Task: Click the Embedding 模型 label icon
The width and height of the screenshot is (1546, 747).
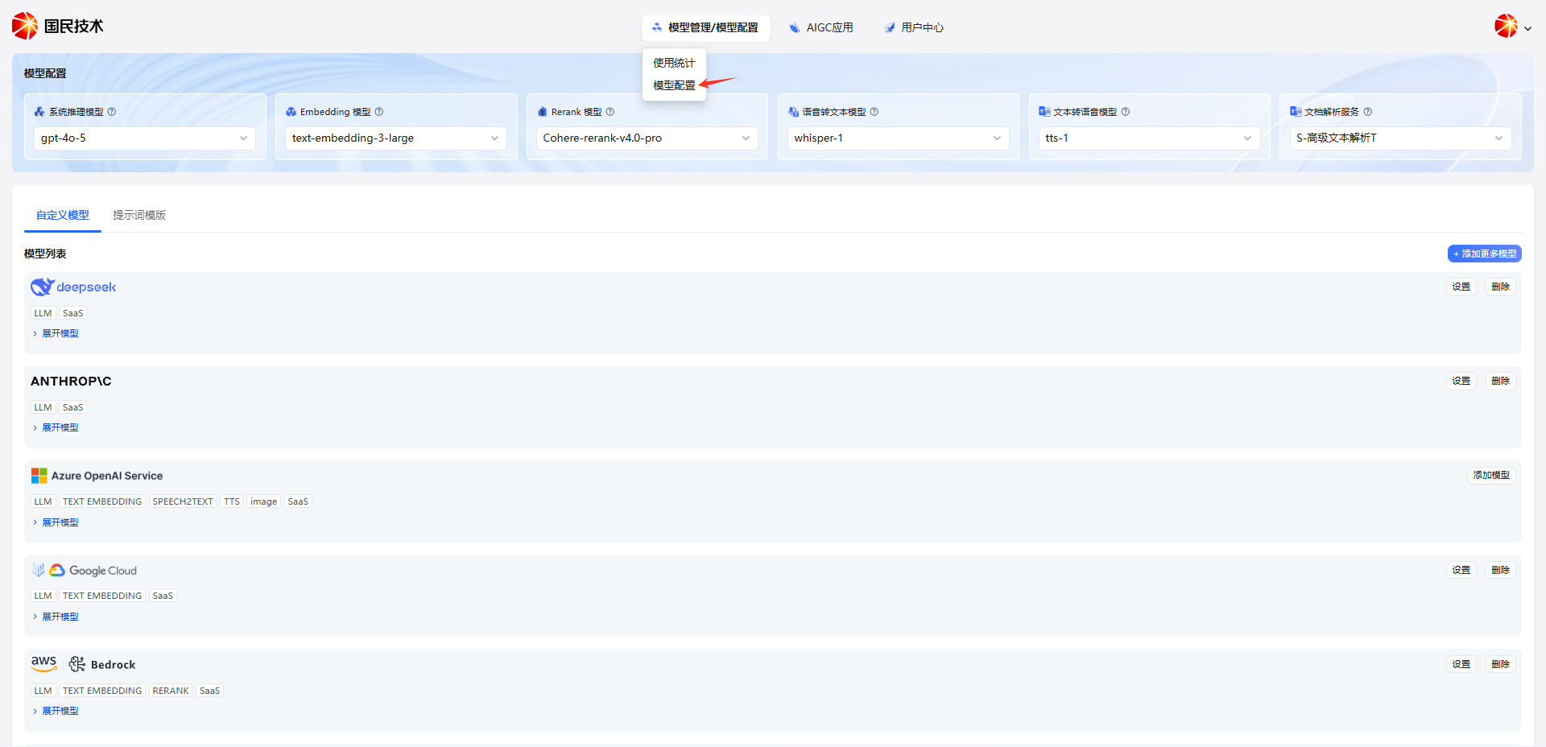Action: pos(291,112)
